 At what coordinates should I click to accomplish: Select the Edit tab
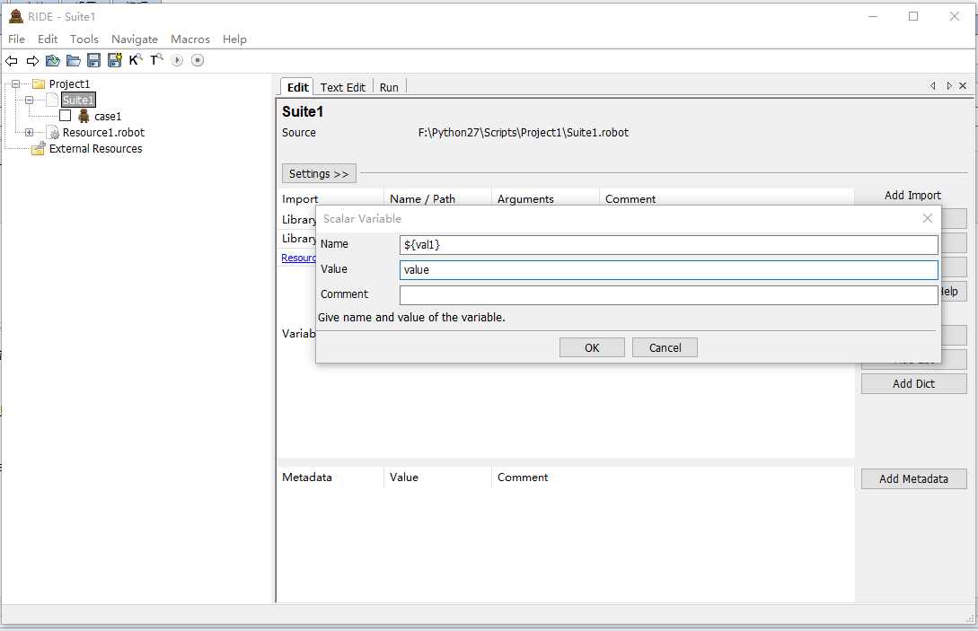(x=297, y=87)
